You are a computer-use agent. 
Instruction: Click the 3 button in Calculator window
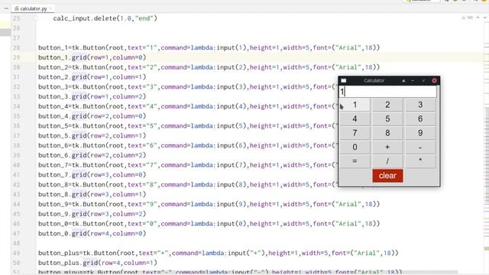pos(420,105)
